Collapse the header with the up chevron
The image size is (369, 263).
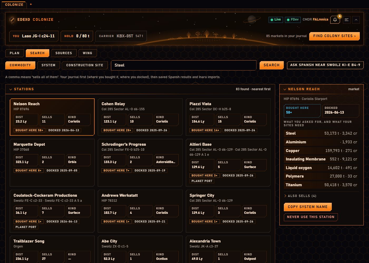click(x=356, y=20)
